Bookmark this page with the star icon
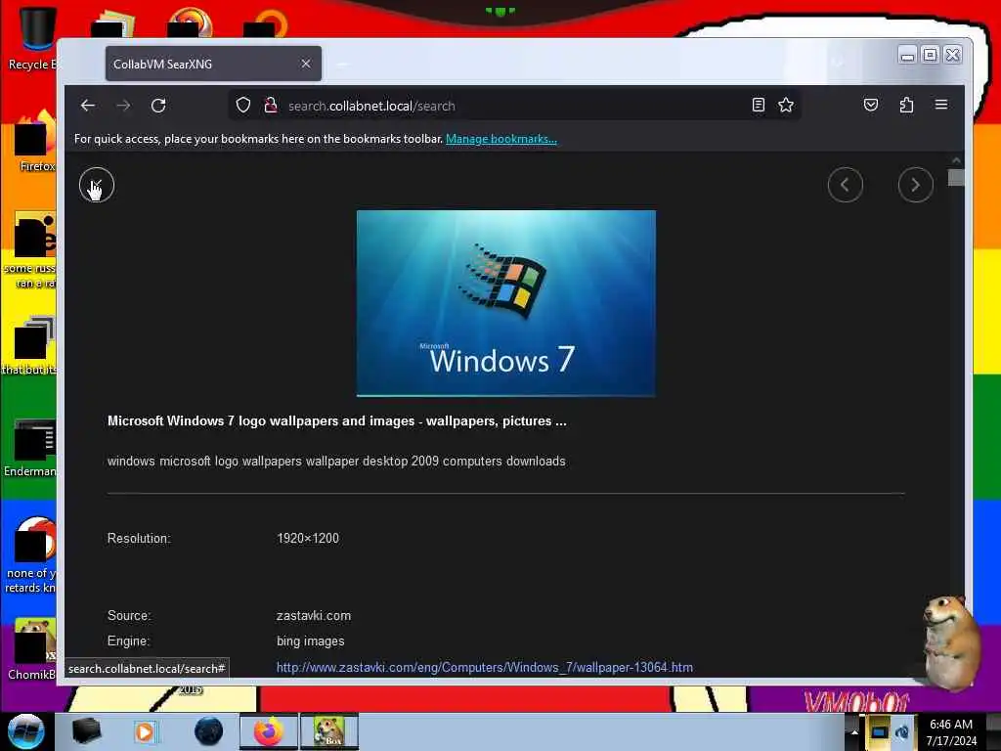This screenshot has width=1001, height=751. pos(786,106)
